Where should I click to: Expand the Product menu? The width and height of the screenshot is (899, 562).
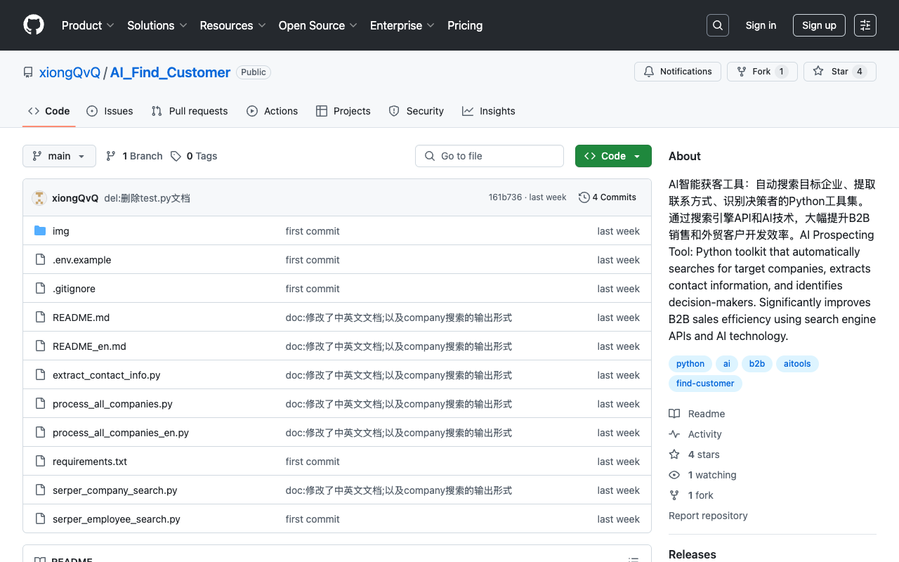click(88, 25)
